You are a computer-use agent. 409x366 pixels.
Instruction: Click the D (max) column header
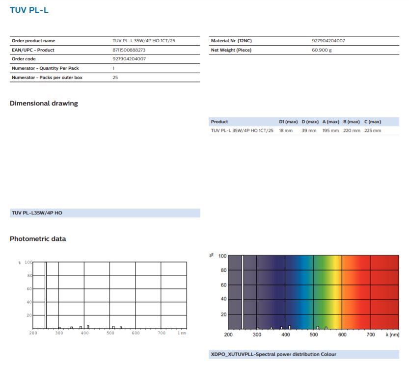pyautogui.click(x=310, y=122)
